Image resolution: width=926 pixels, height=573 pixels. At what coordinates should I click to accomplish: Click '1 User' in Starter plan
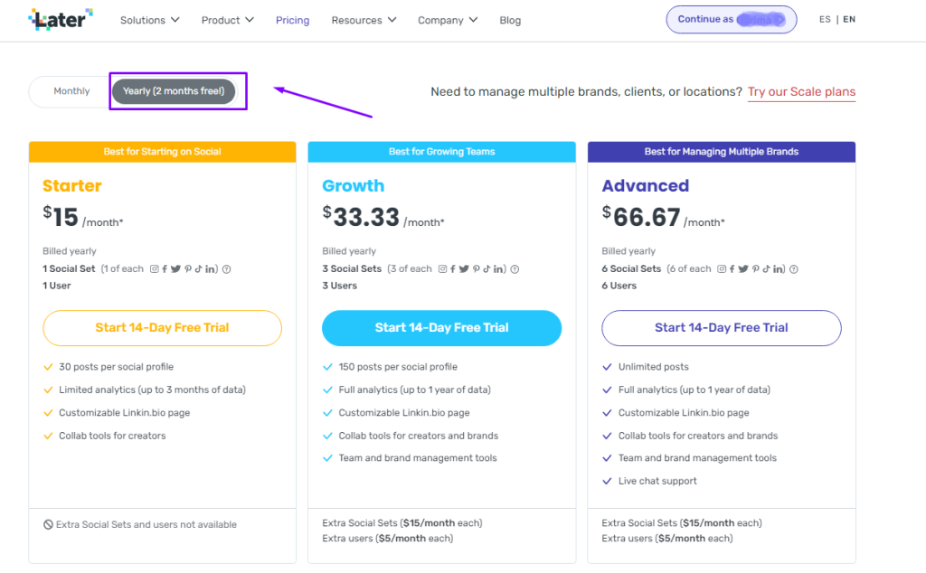[x=57, y=286]
